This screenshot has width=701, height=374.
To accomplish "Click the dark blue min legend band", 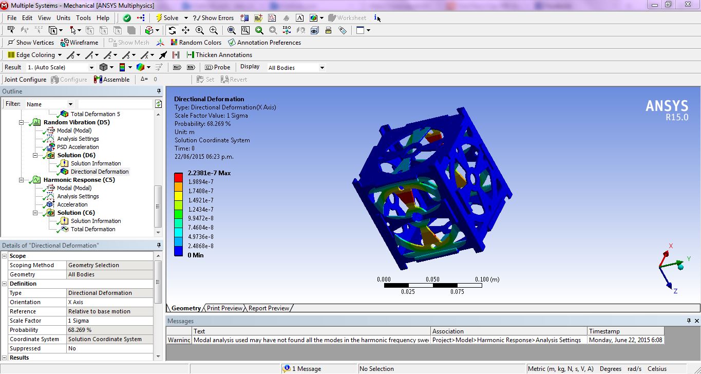I will [178, 251].
